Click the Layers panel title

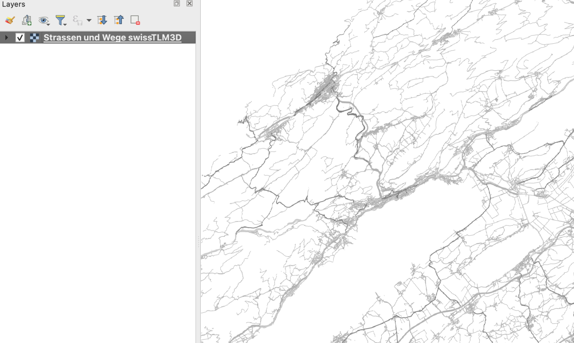[x=14, y=4]
